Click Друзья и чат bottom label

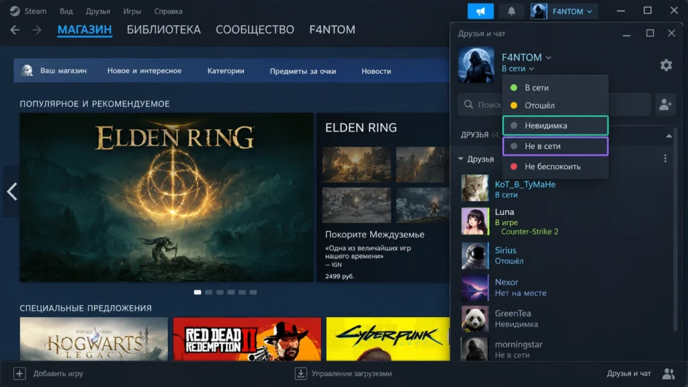[629, 374]
